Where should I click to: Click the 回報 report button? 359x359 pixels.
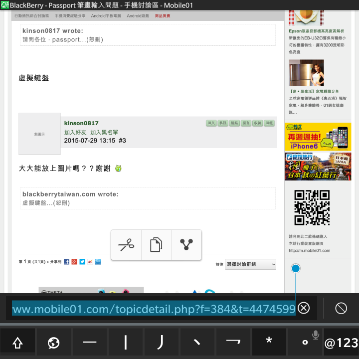click(269, 123)
